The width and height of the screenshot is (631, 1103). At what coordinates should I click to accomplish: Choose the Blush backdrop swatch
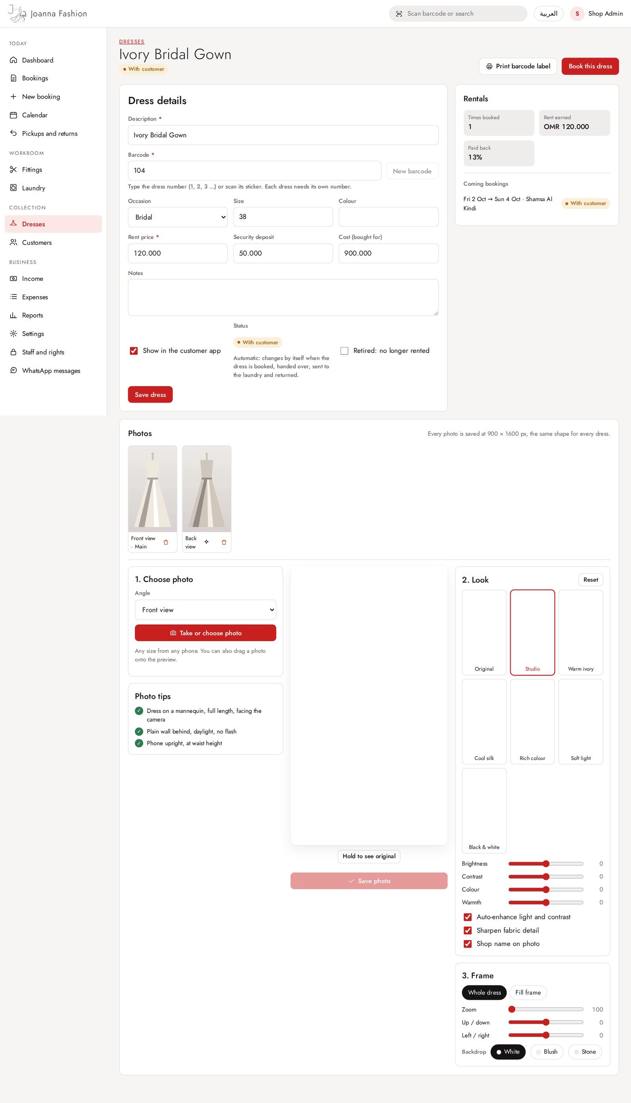547,1052
